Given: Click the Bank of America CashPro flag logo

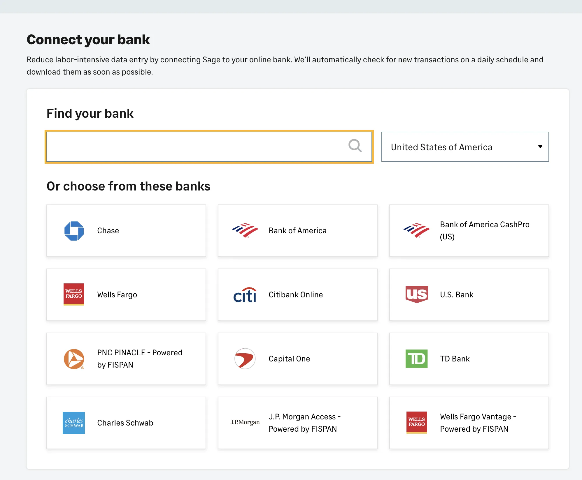Looking at the screenshot, I should click(x=417, y=230).
